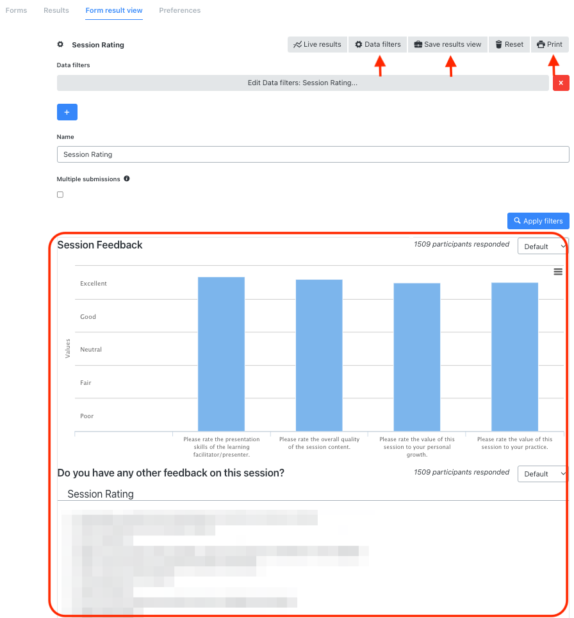Click the 'Multiple submissions' label

pos(88,179)
